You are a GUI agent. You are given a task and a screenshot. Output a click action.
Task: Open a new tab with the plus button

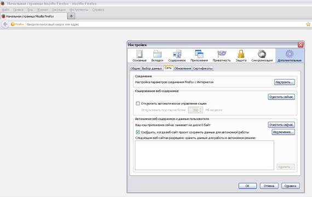pos(71,16)
